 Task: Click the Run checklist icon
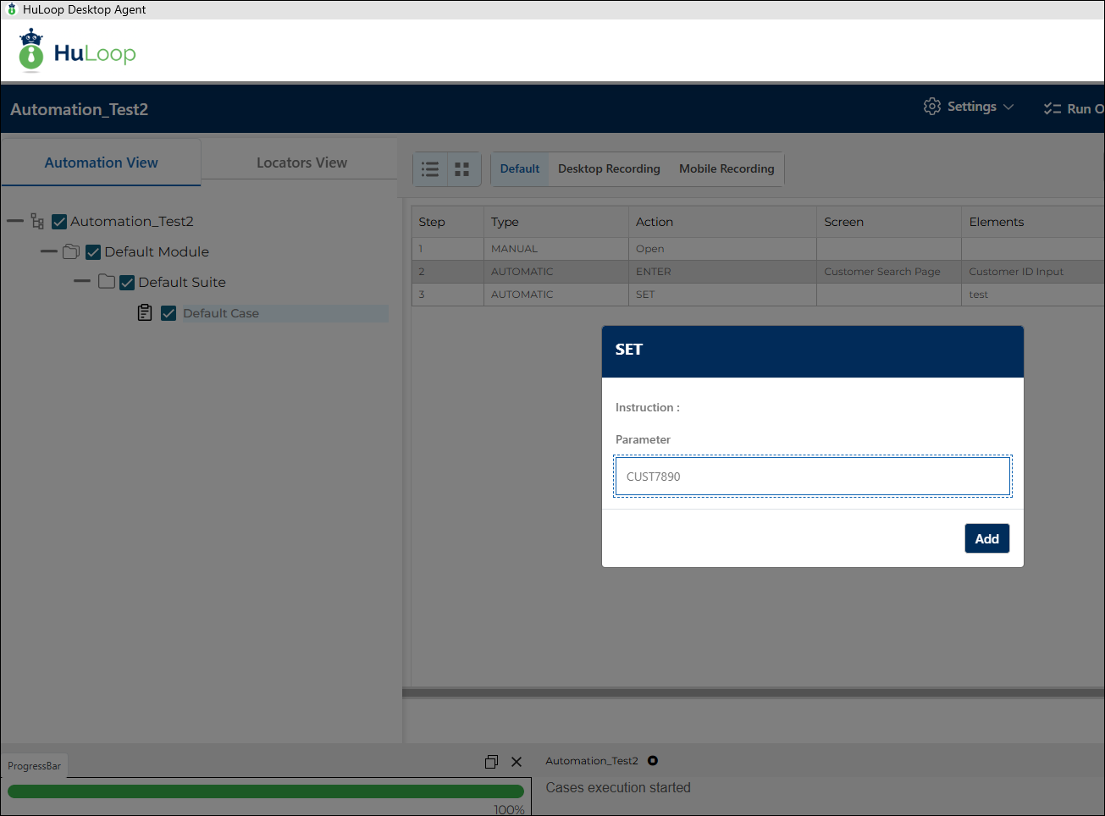coord(1053,108)
